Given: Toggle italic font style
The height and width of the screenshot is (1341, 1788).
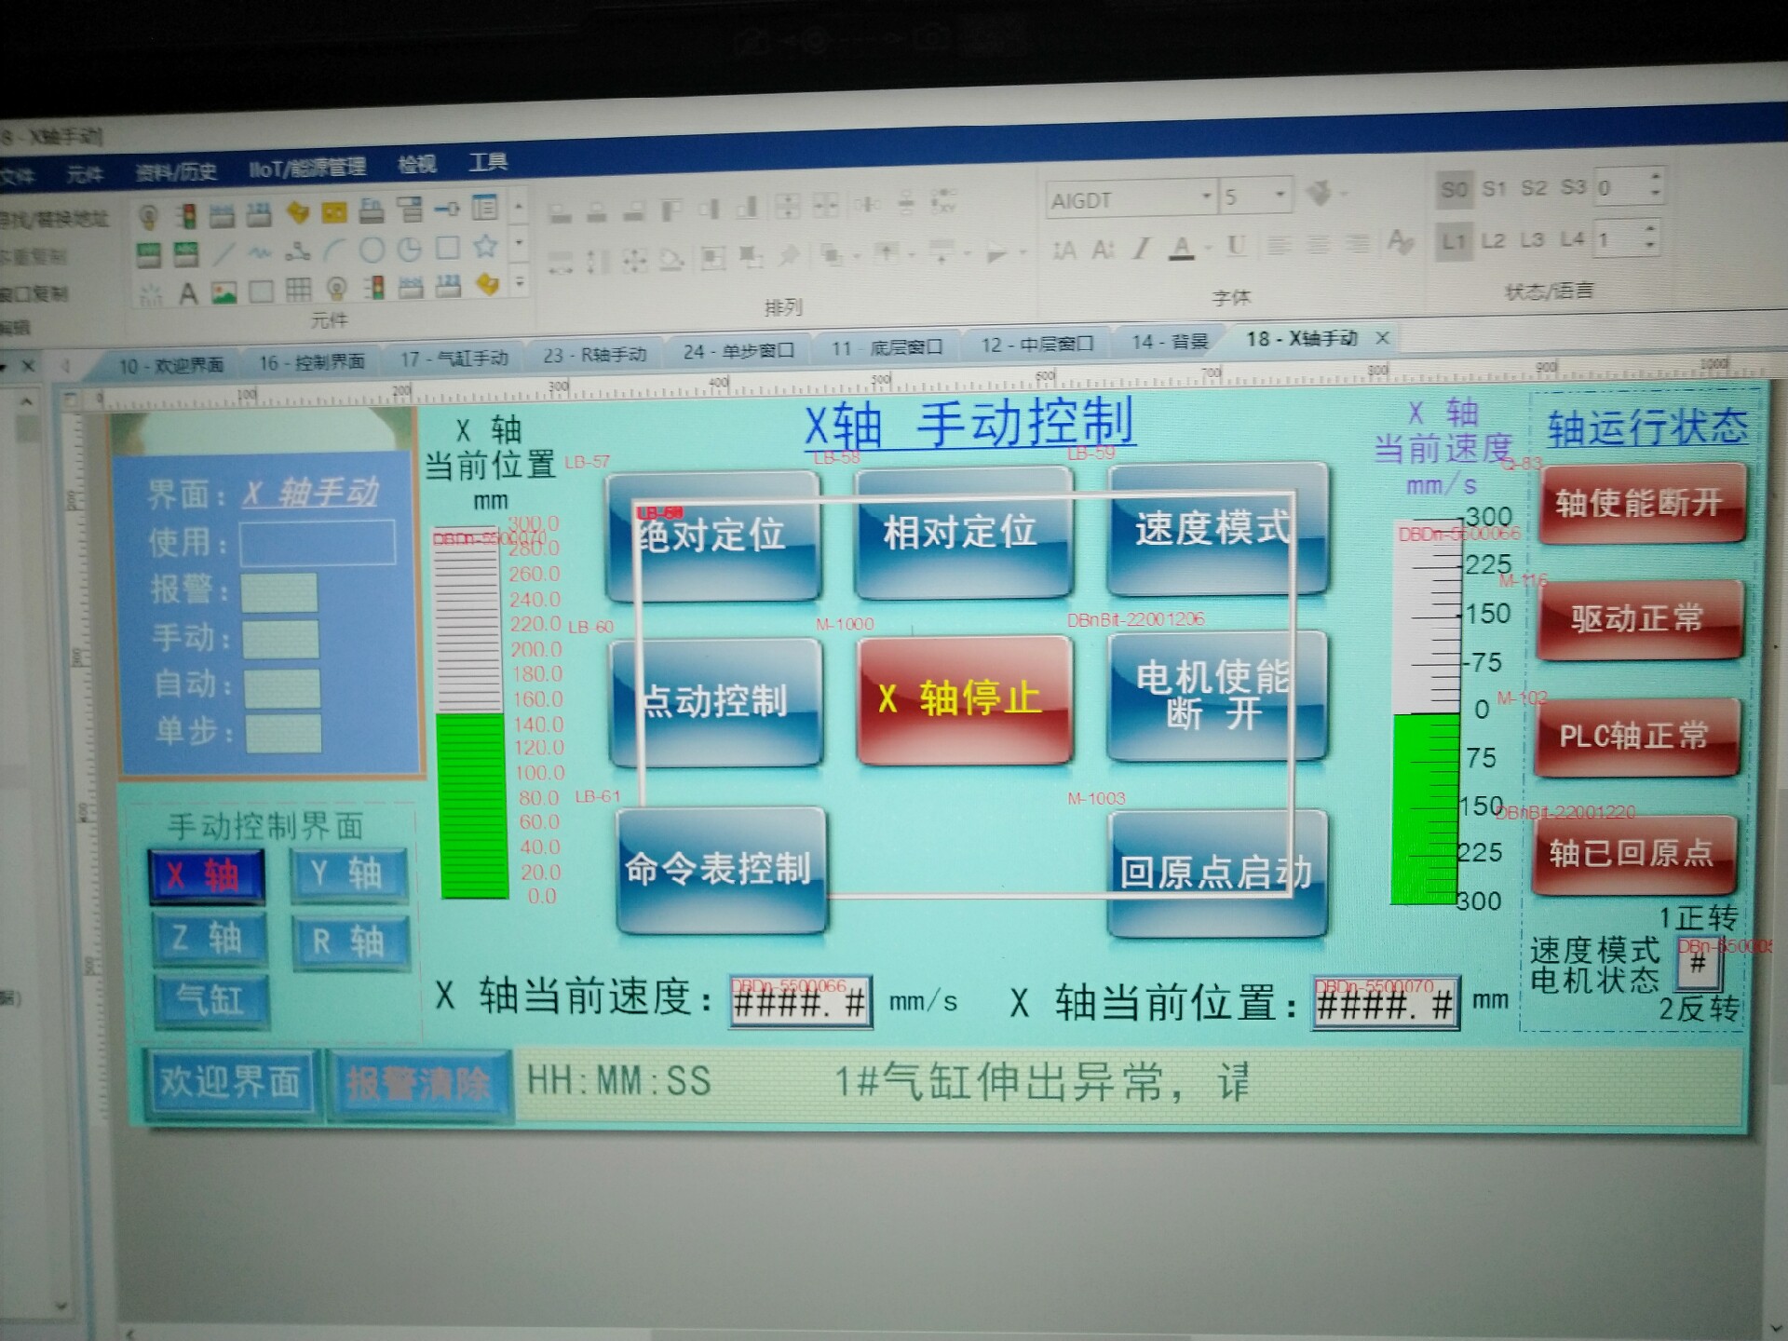Looking at the screenshot, I should (x=1141, y=249).
